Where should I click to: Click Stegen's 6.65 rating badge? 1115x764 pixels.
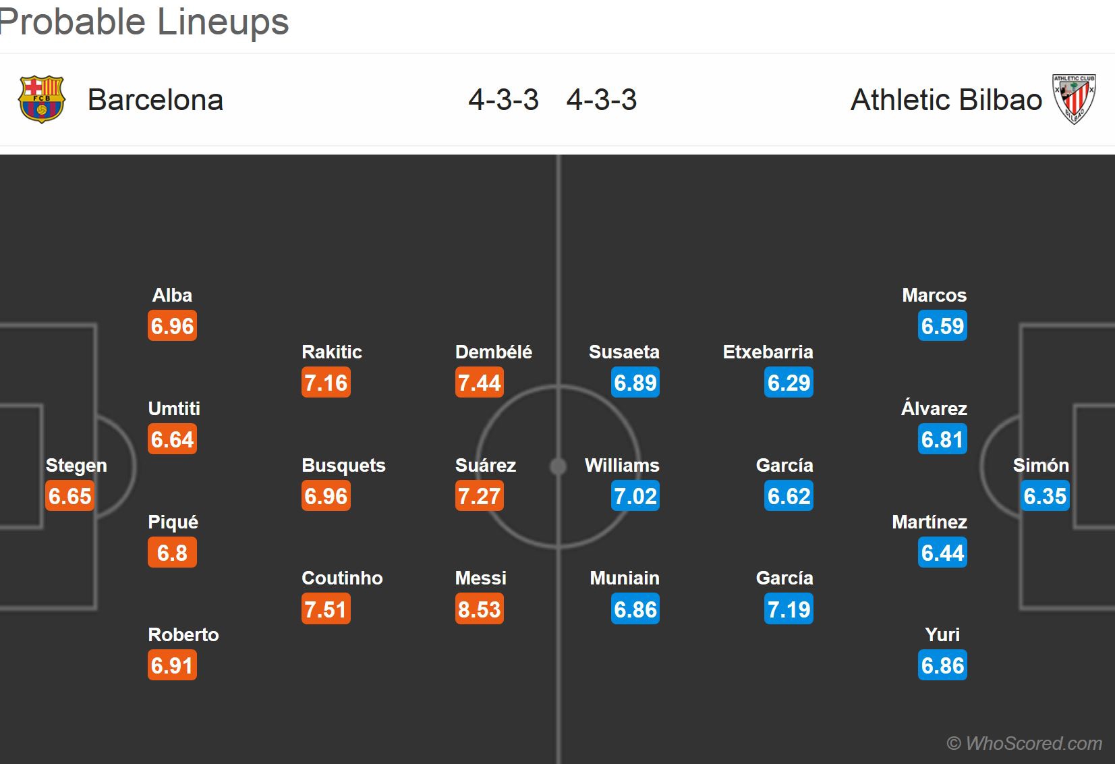pos(70,496)
